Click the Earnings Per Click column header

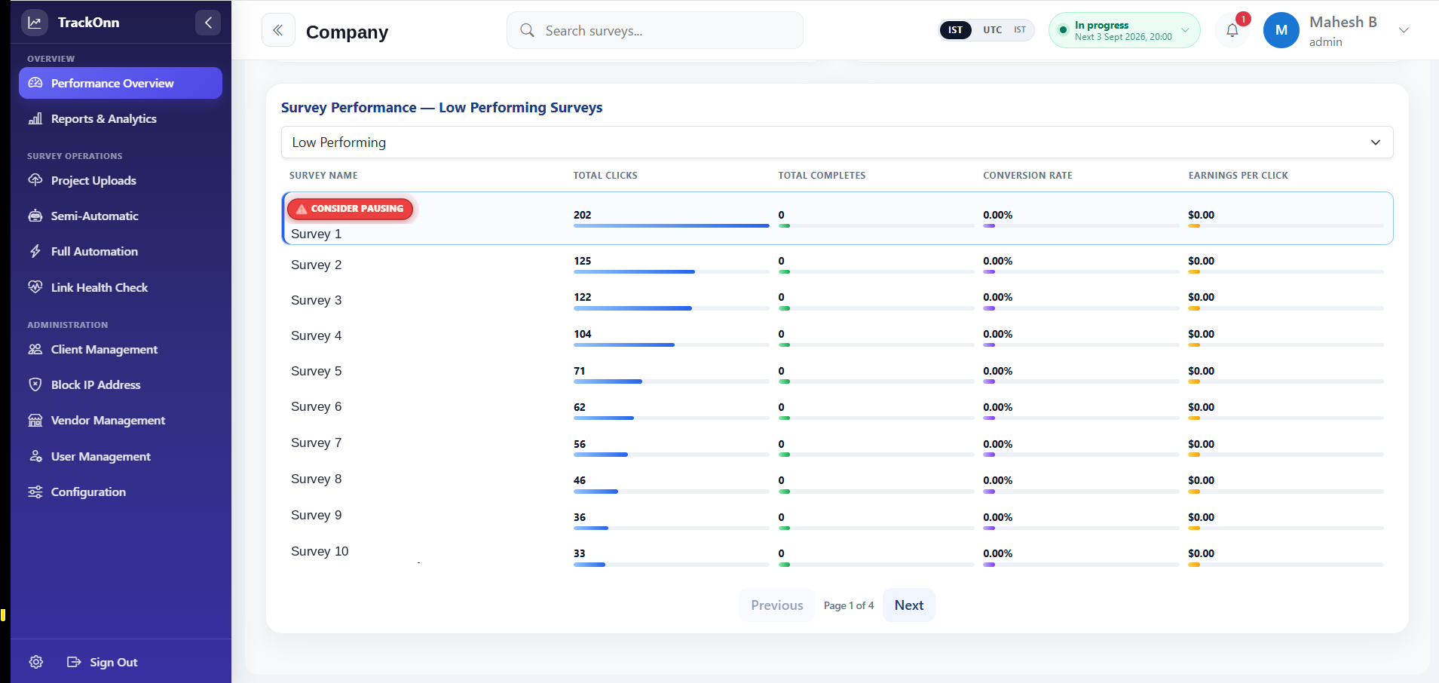(1238, 175)
